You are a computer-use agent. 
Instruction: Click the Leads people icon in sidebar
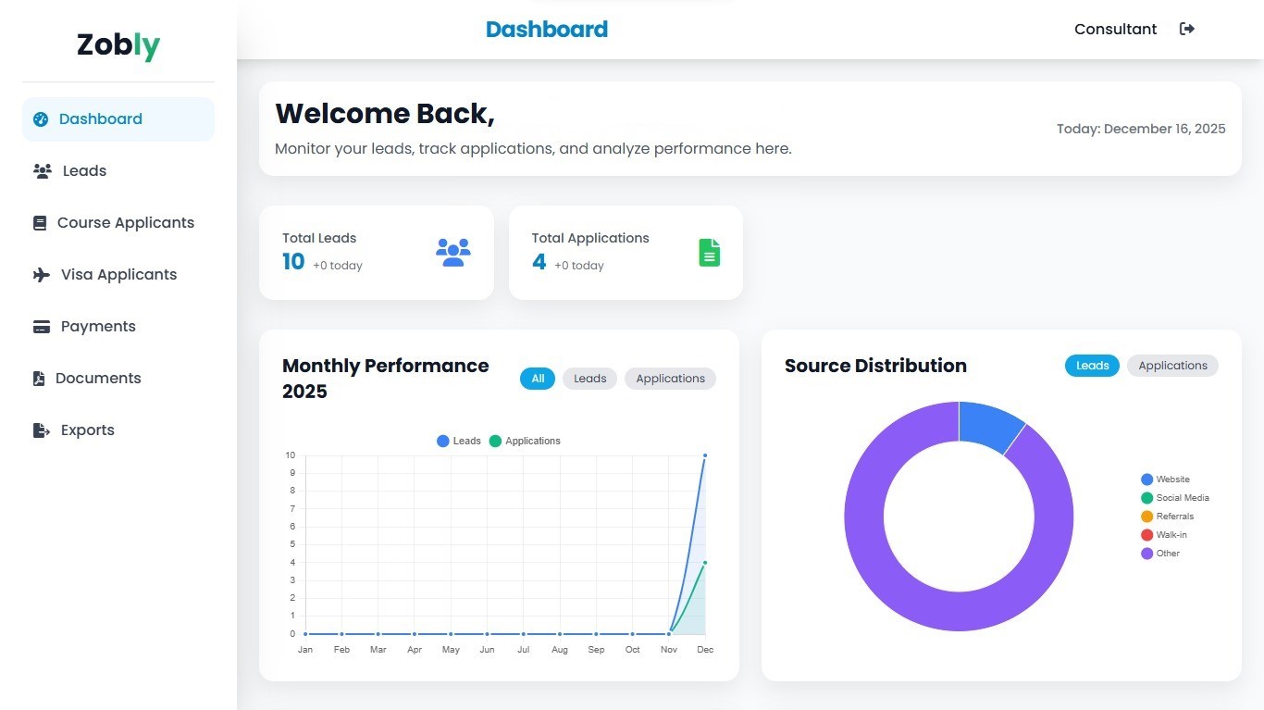[42, 171]
